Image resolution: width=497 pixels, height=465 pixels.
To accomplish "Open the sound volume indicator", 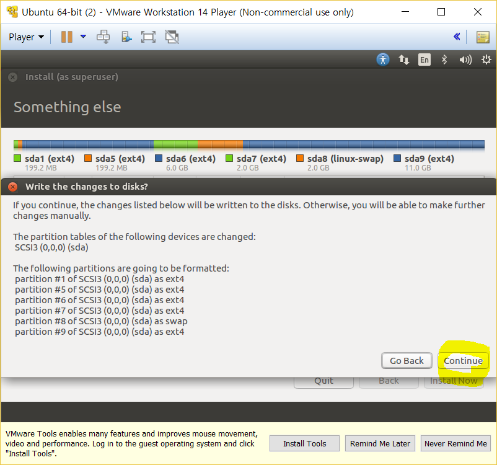I will click(465, 60).
